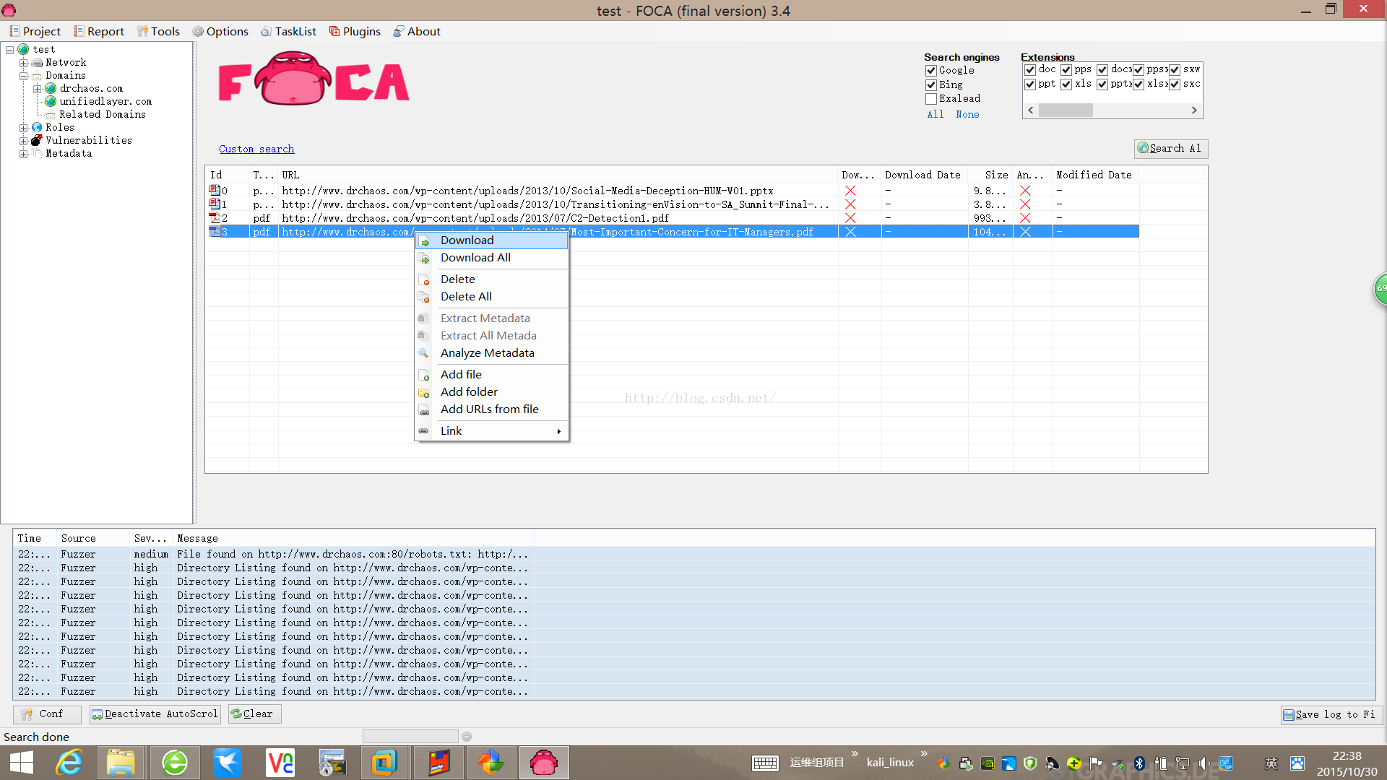Choose Download from the context menu
The image size is (1387, 780).
[492, 240]
